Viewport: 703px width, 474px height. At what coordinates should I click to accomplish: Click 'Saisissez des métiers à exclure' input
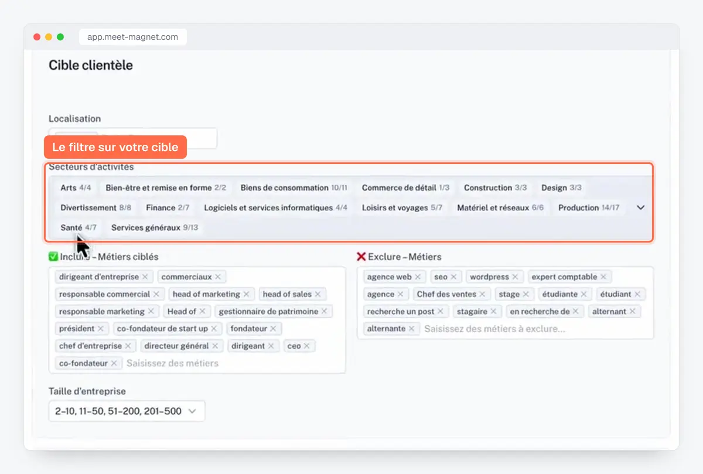point(494,329)
